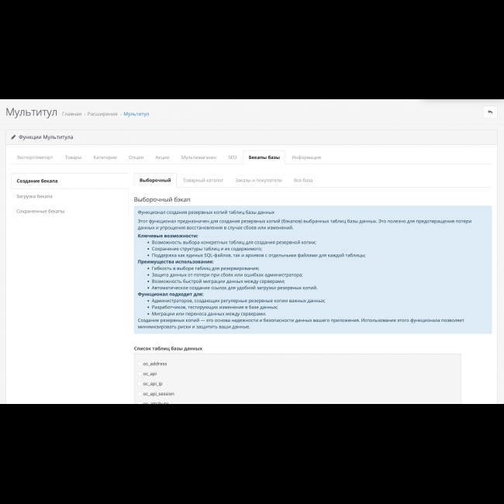Screen dimensions: 504x504
Task: Select the Акции tab
Action: click(162, 157)
